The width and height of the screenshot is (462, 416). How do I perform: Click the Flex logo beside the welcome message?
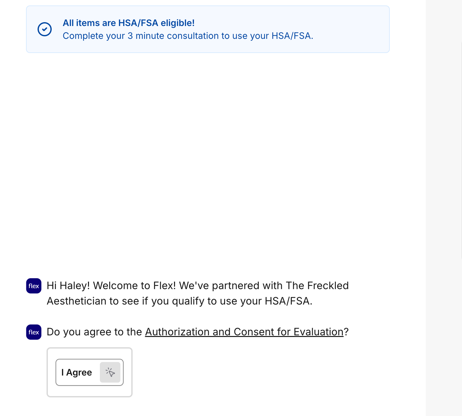coord(34,286)
